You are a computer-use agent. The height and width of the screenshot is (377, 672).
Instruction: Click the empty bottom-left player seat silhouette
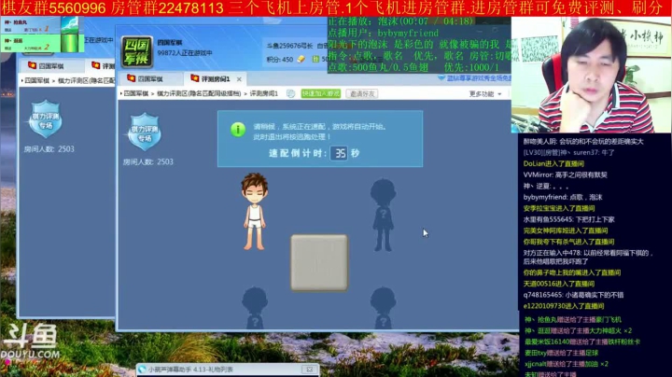click(x=255, y=308)
